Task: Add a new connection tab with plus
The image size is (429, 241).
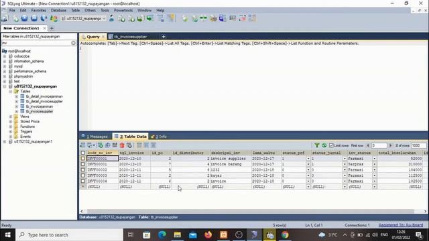Action: click(52, 28)
